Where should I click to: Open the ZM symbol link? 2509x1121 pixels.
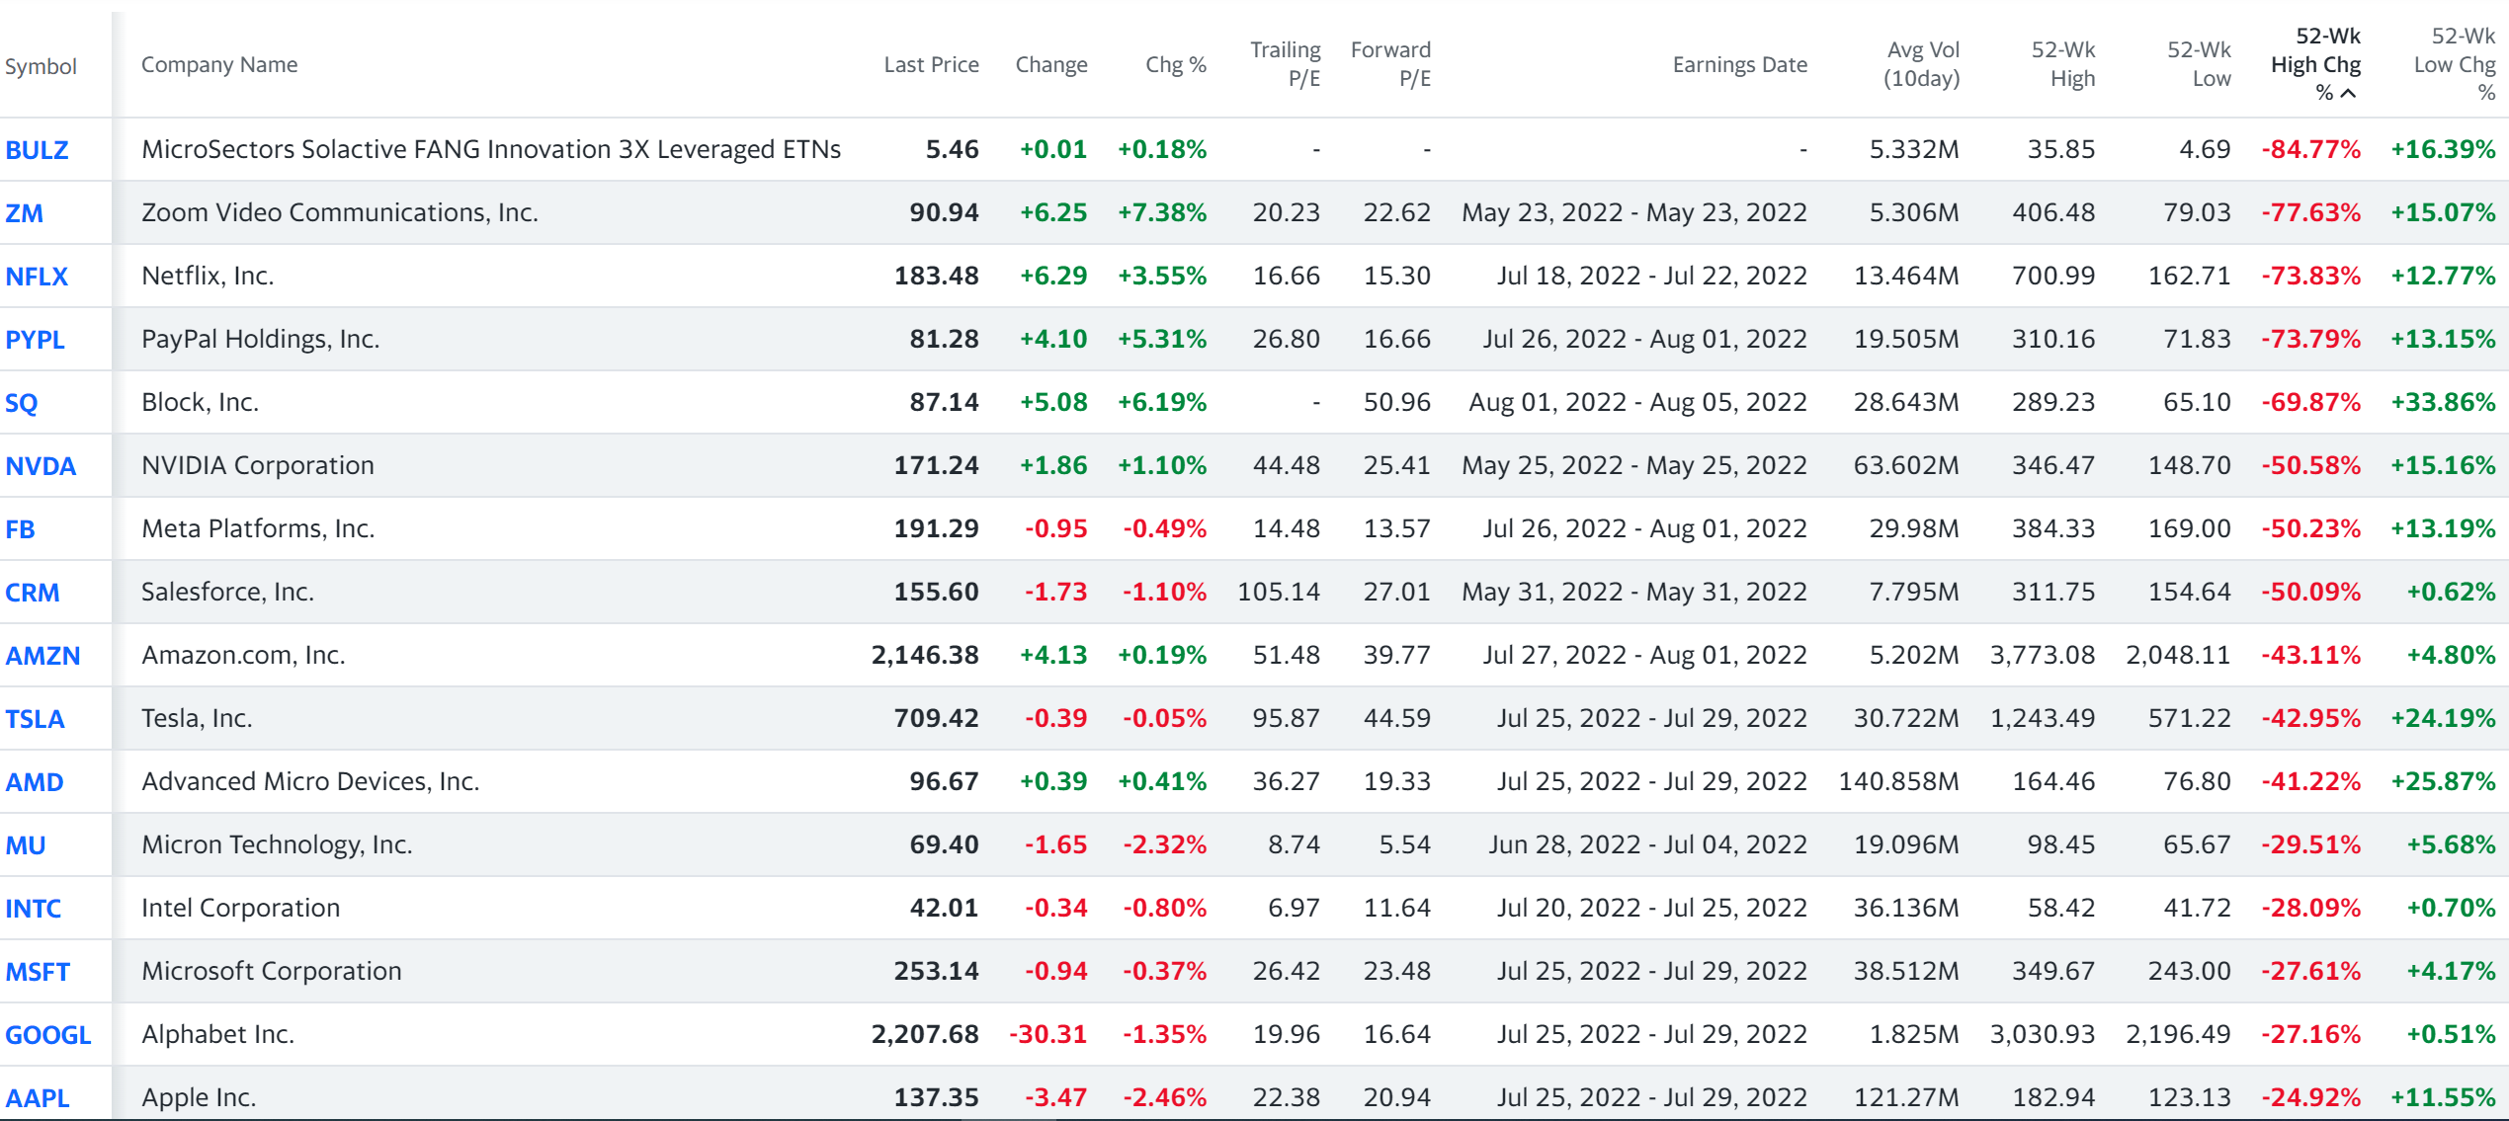point(24,213)
